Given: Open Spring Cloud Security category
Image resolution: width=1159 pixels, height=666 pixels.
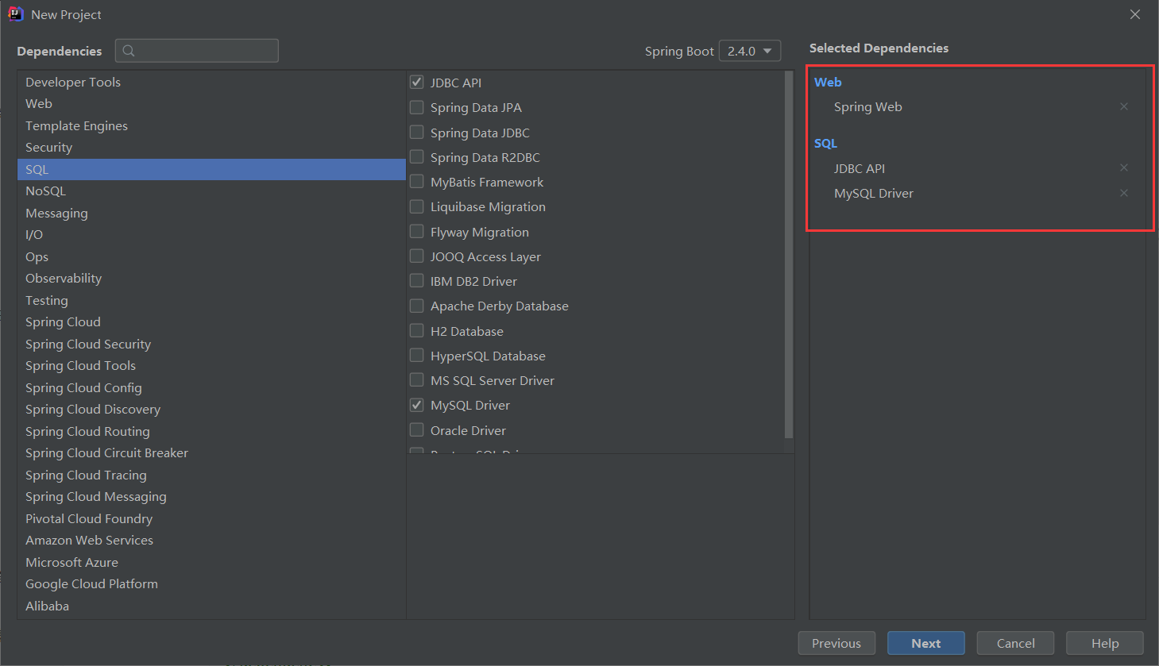Looking at the screenshot, I should tap(211, 344).
